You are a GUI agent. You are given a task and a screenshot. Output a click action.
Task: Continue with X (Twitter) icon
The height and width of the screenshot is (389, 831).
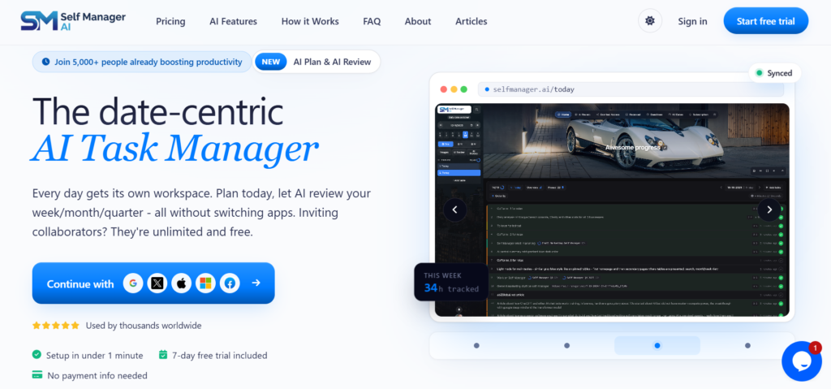[x=157, y=283]
